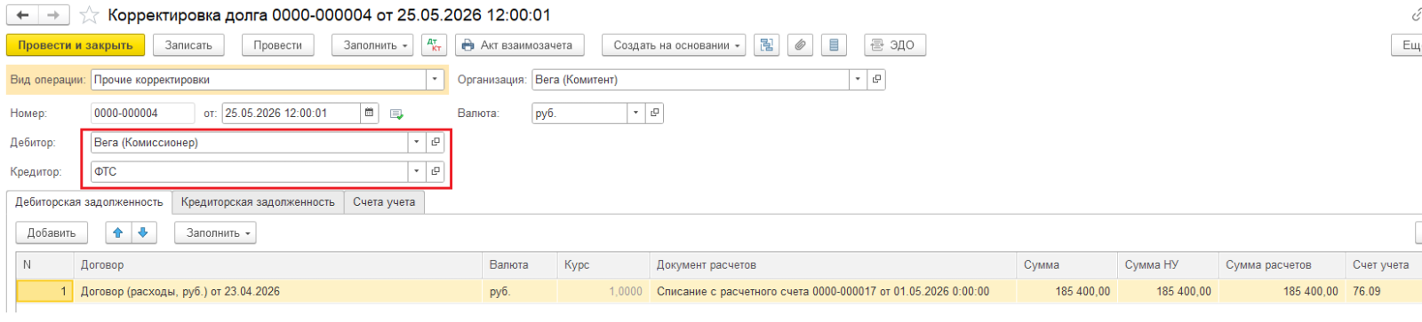
Task: Click Сумма НУ column header
Action: click(x=1168, y=265)
